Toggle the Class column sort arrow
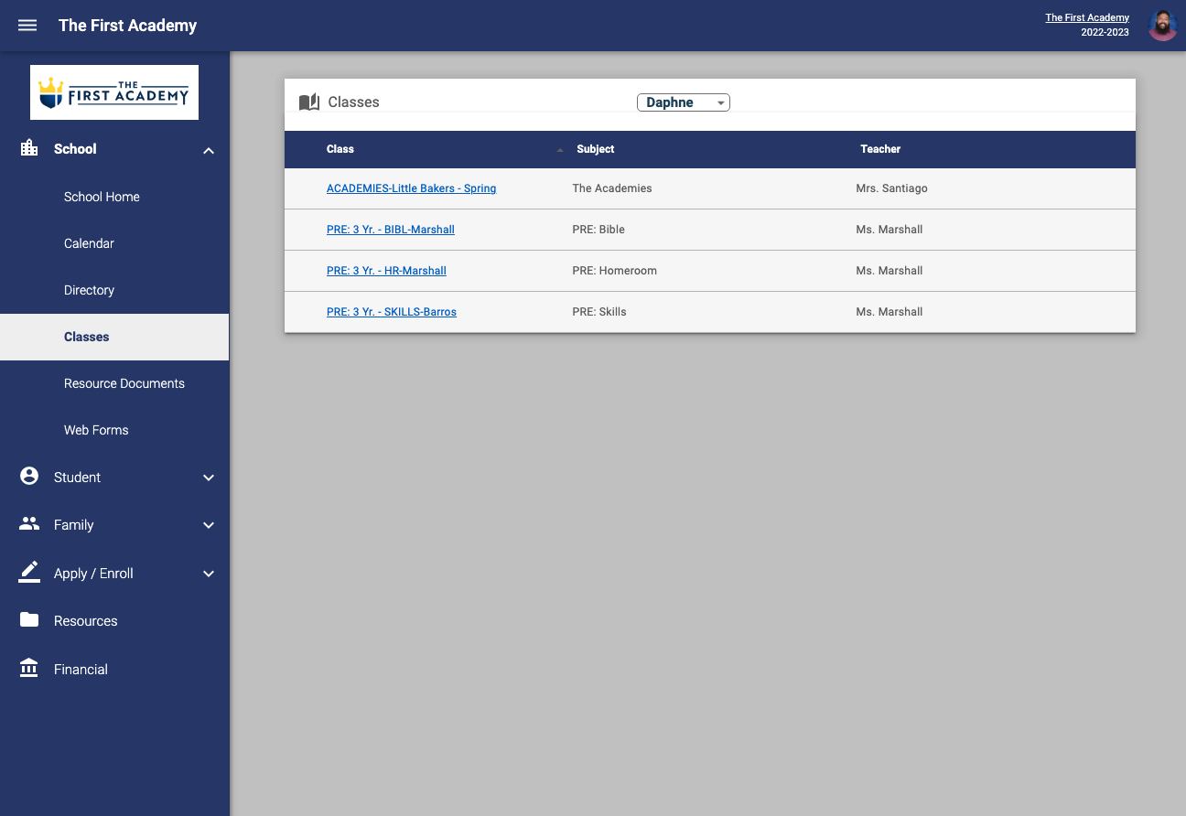 pos(560,150)
